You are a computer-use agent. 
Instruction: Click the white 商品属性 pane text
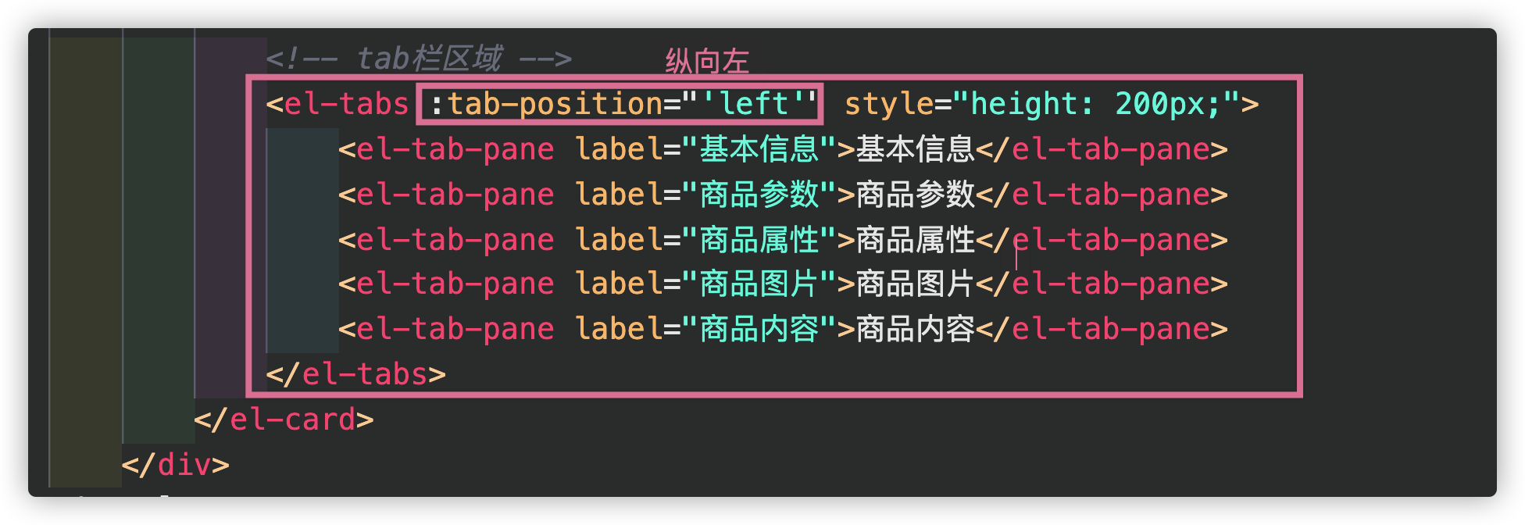(915, 240)
